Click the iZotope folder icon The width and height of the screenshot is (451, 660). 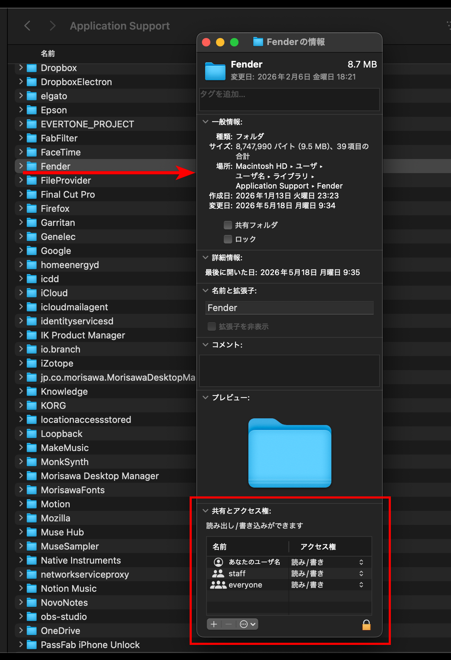[32, 363]
